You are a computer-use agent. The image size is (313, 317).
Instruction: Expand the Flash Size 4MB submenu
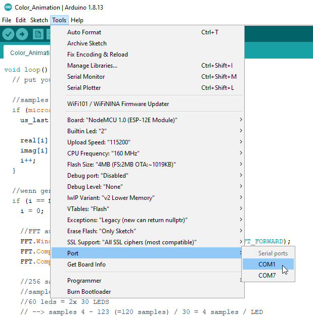pos(147,165)
